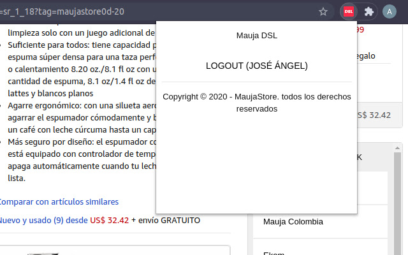
Task: Click the 'Suficiente para todos' bullet text
Action: 82,69
